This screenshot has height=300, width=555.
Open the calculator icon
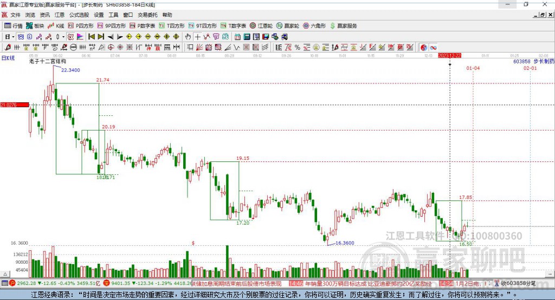[247, 37]
